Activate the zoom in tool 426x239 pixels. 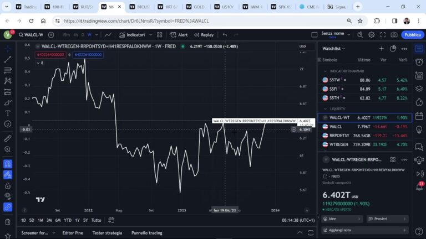(x=8, y=149)
